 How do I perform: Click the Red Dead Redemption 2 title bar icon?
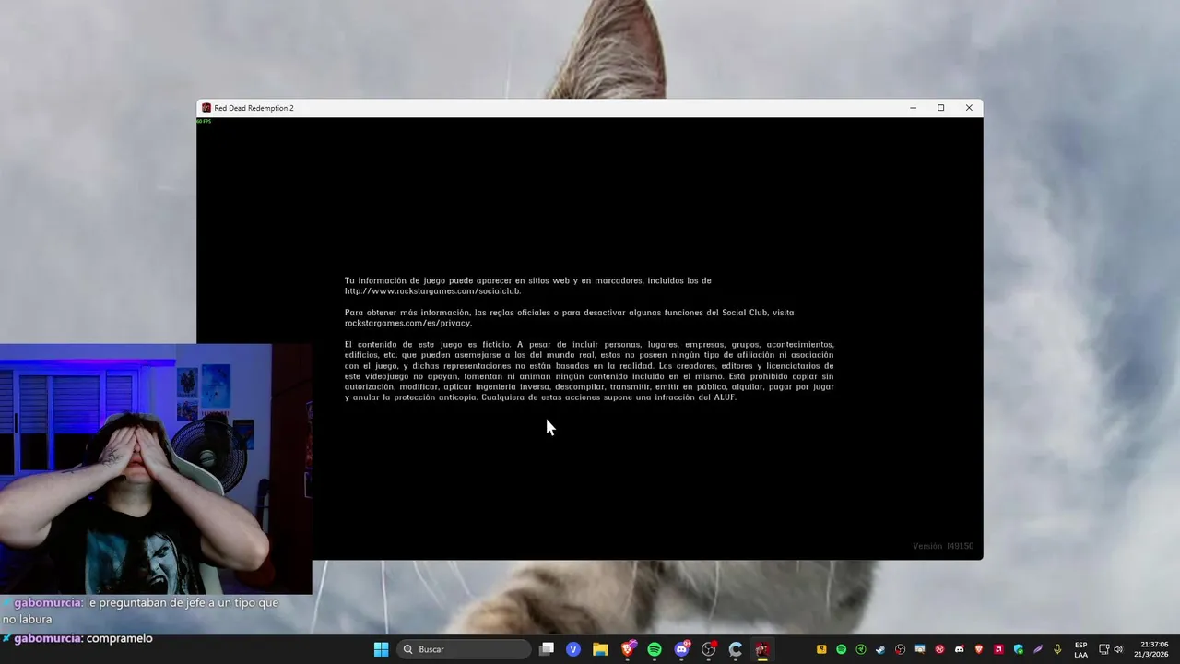(x=206, y=108)
